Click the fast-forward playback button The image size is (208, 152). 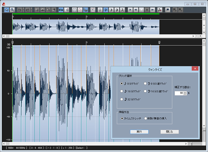[153, 10]
